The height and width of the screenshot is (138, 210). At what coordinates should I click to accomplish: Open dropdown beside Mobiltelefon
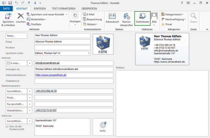point(30,111)
